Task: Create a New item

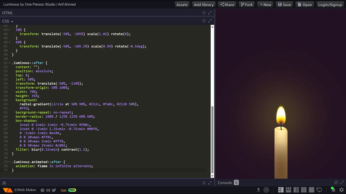Action: [x=265, y=5]
